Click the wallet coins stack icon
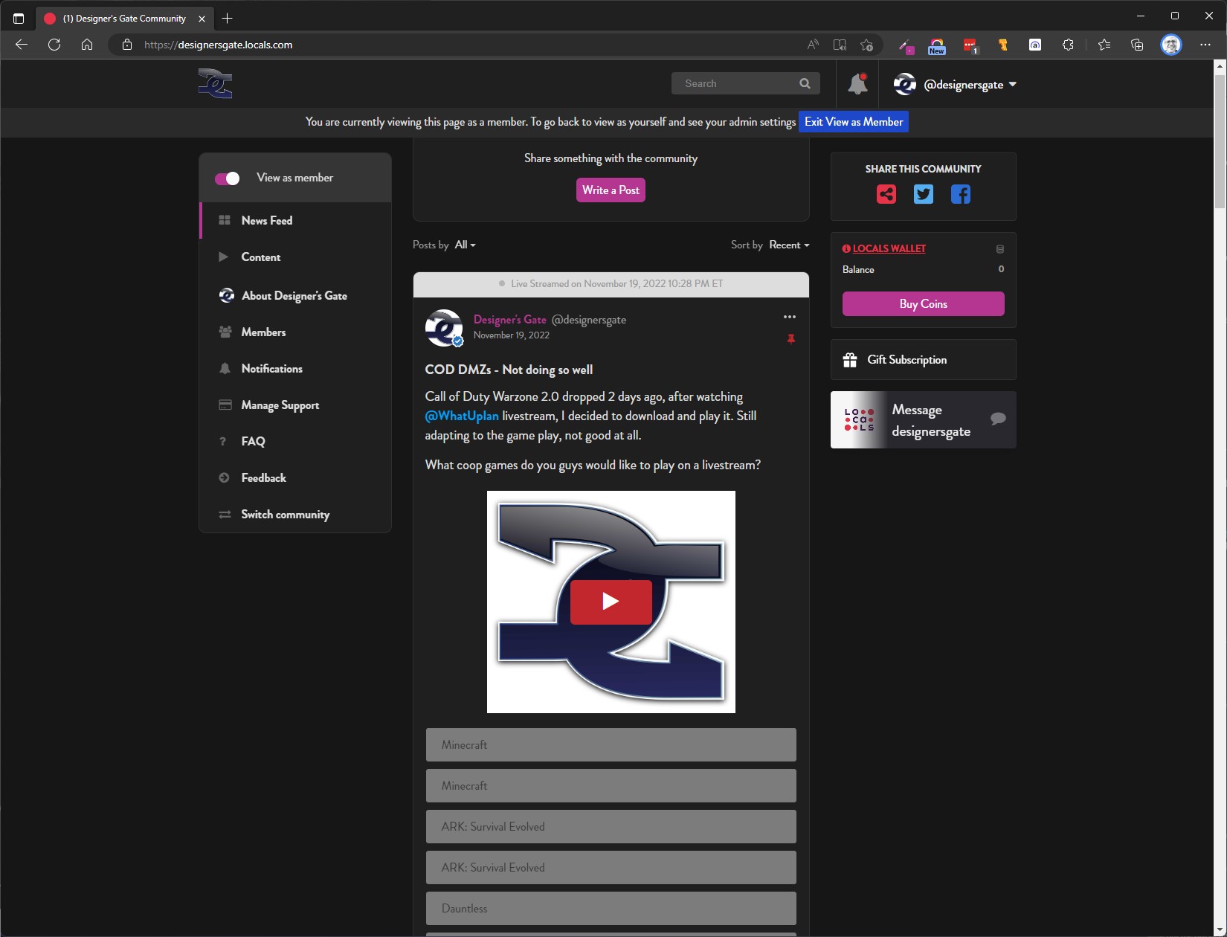 1000,249
